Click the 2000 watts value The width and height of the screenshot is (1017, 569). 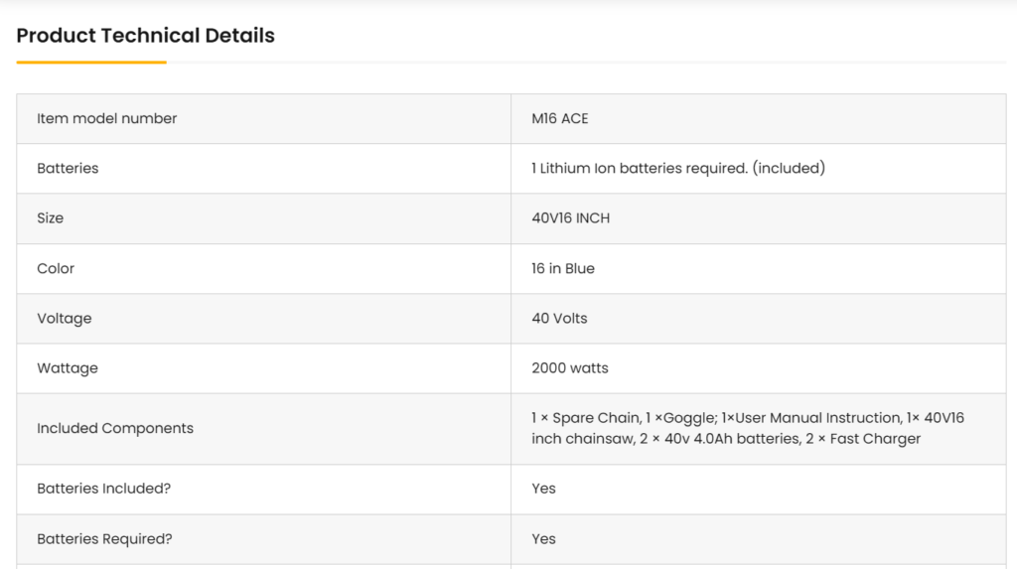(570, 367)
